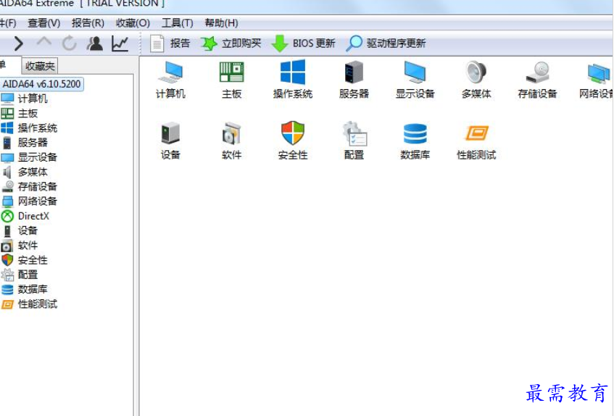
Task: Select 数据库 in the left tree
Action: (24, 289)
